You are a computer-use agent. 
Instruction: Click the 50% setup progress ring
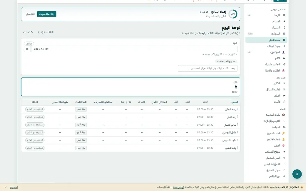(x=233, y=14)
